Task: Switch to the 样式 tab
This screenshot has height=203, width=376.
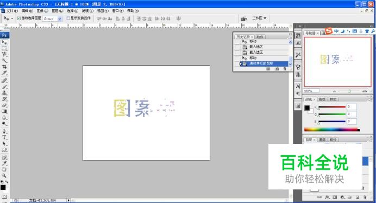Action: click(333, 99)
